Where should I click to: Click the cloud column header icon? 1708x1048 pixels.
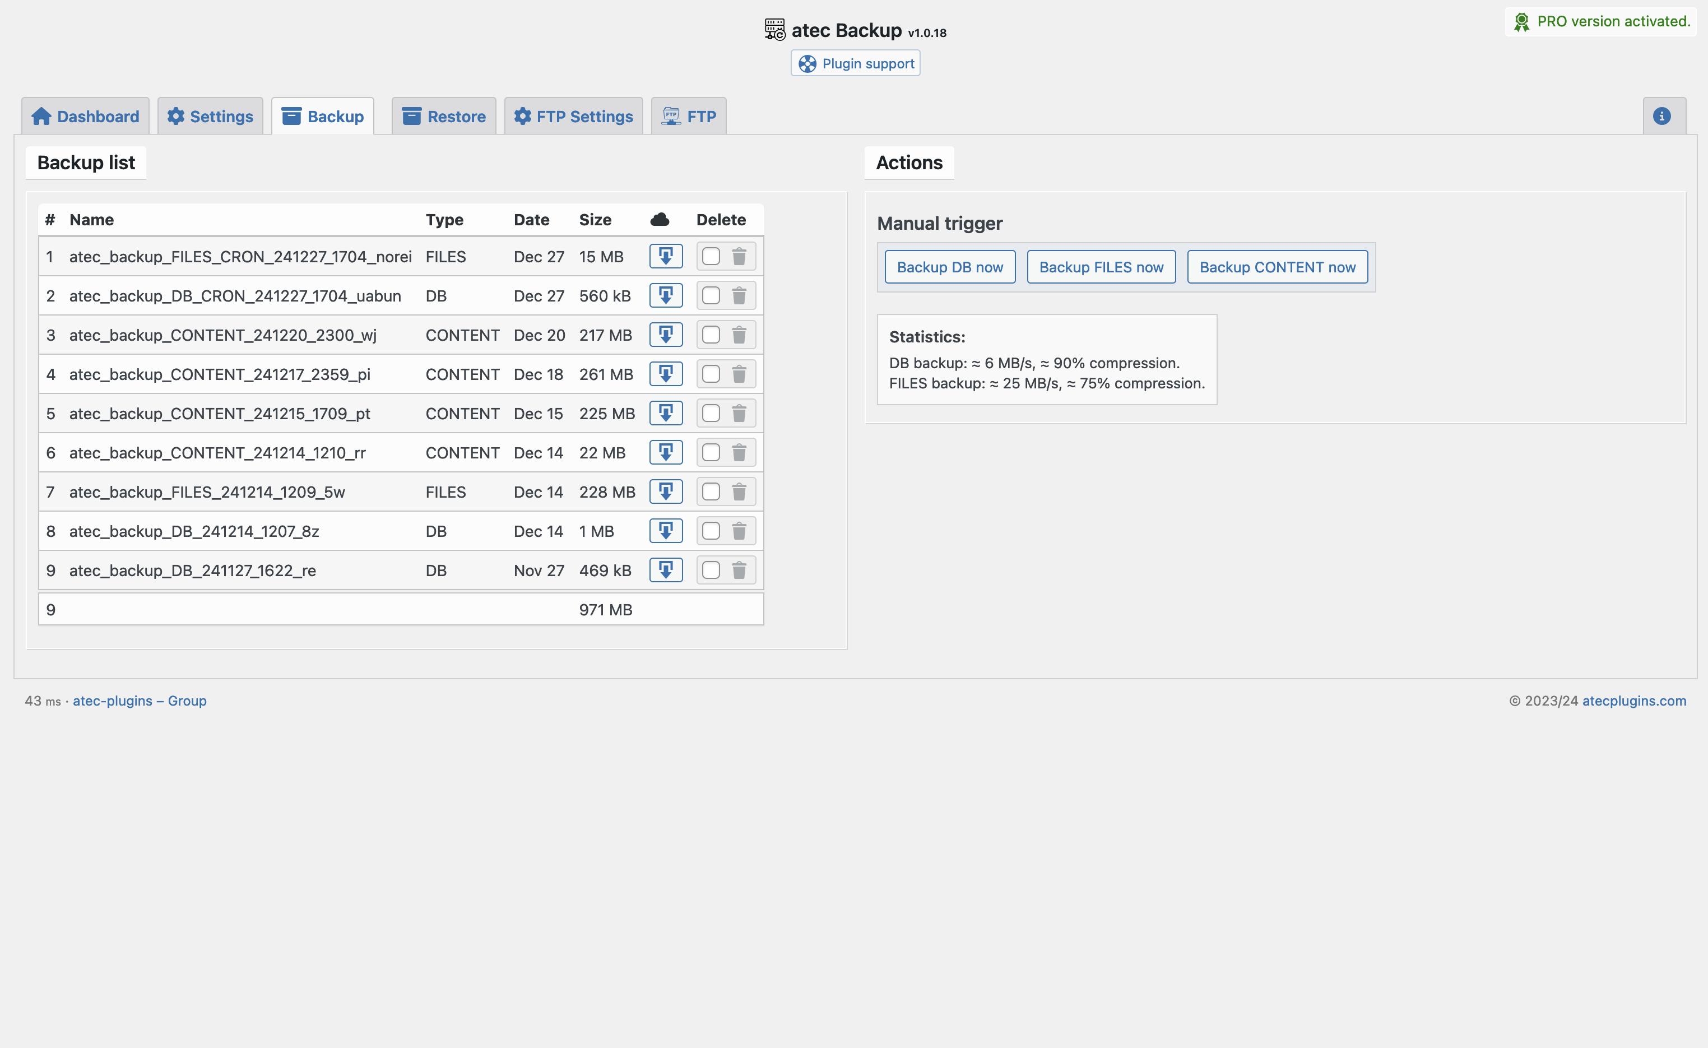[659, 220]
